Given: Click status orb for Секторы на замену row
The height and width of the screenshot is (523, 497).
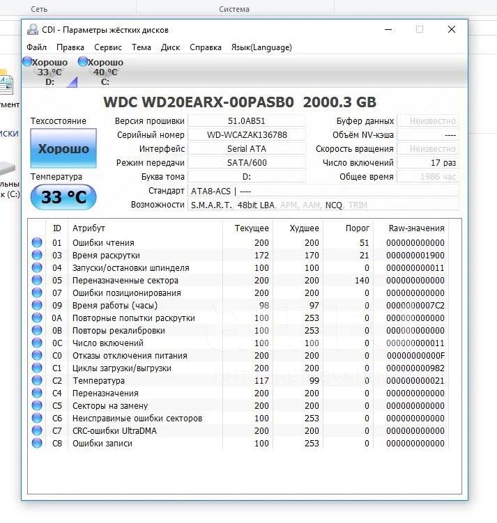Looking at the screenshot, I should point(37,405).
